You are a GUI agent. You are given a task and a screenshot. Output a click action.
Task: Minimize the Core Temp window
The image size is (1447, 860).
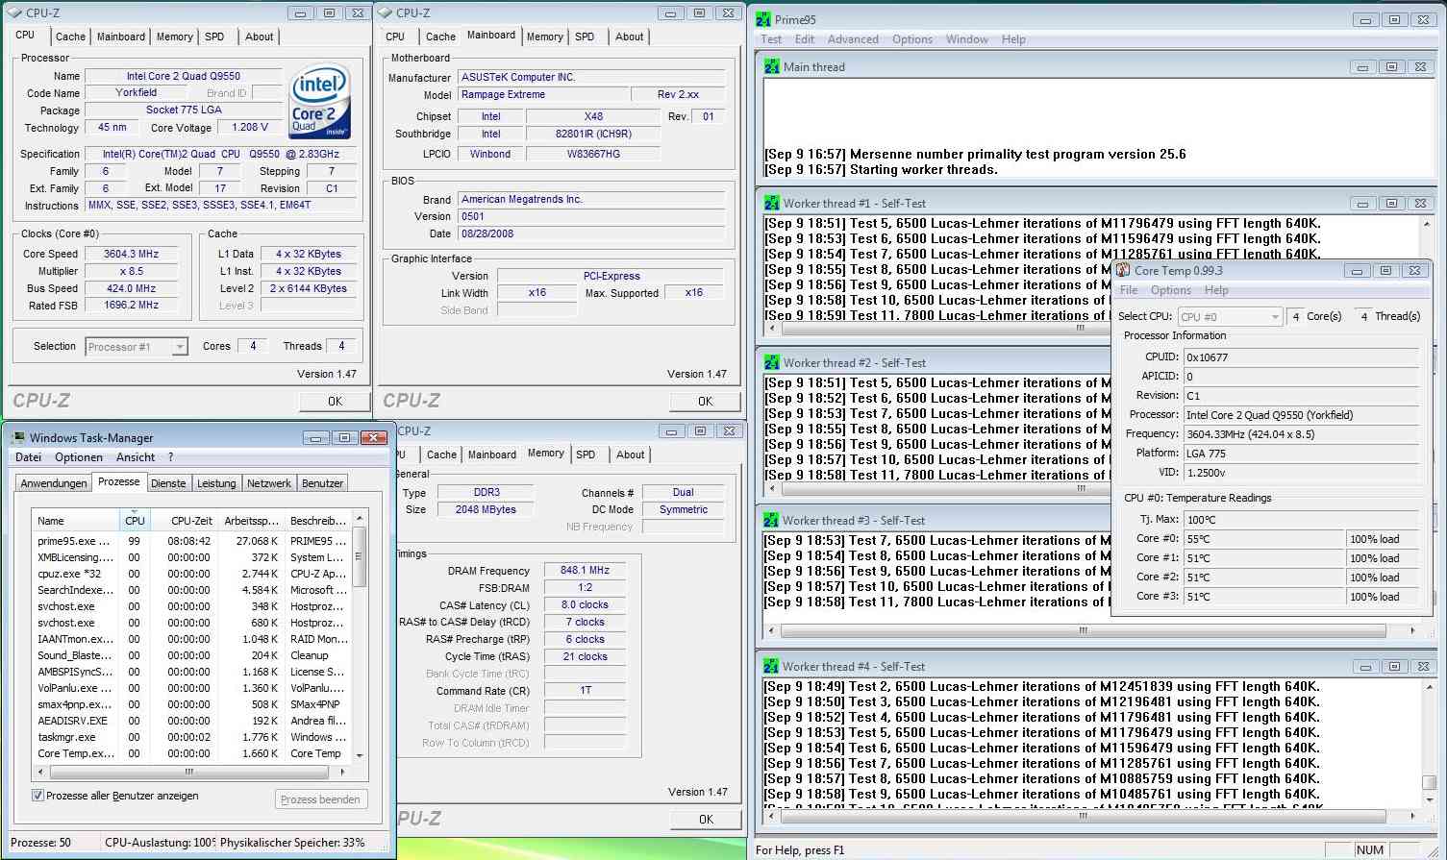tap(1357, 271)
